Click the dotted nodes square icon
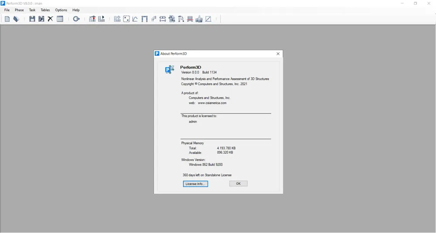Viewport: 436px width, 233px height. pyautogui.click(x=126, y=19)
